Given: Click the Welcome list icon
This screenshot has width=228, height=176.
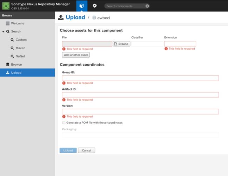Looking at the screenshot, I should point(8,23).
